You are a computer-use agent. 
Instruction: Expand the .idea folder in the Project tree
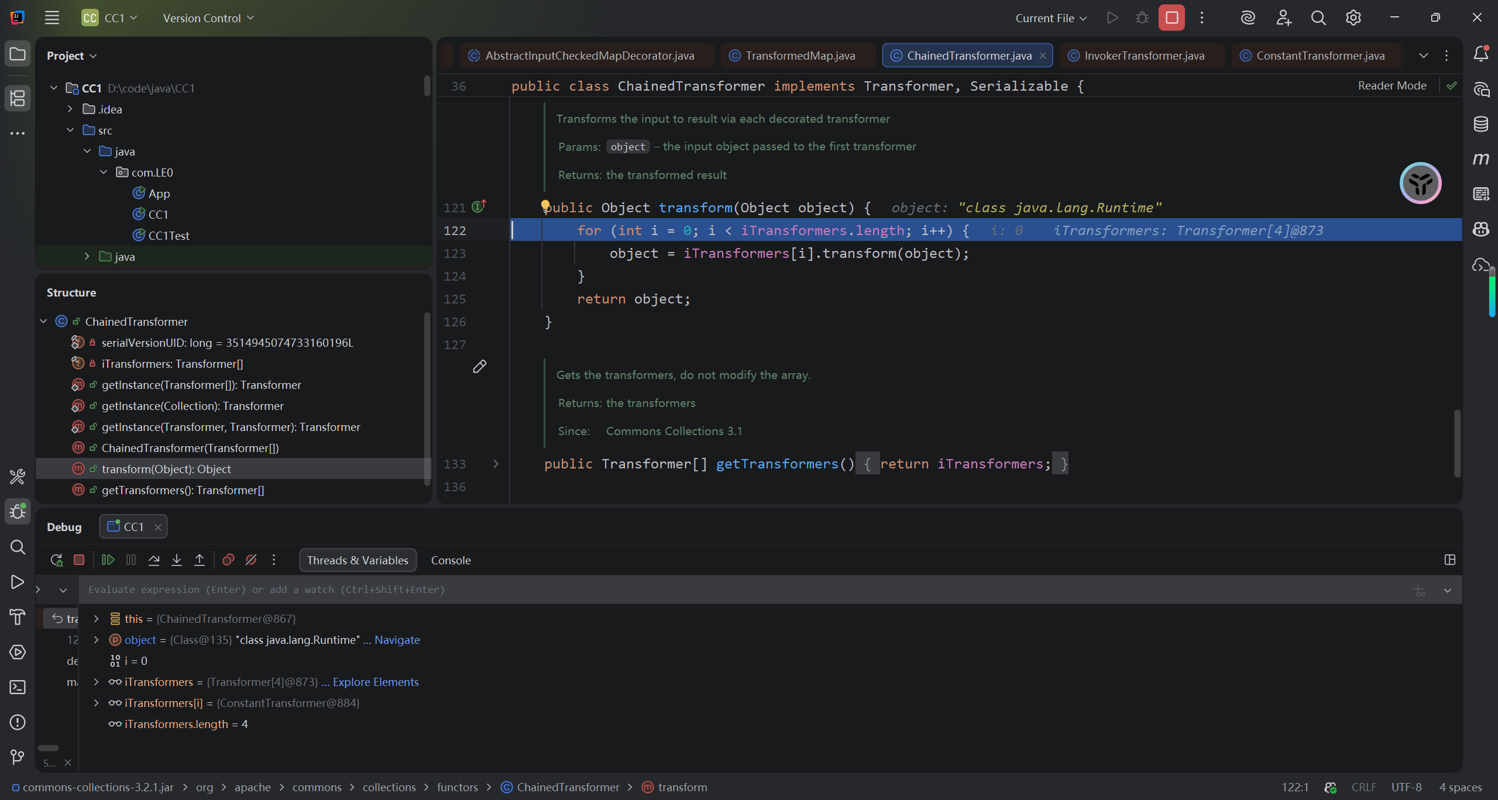(70, 109)
